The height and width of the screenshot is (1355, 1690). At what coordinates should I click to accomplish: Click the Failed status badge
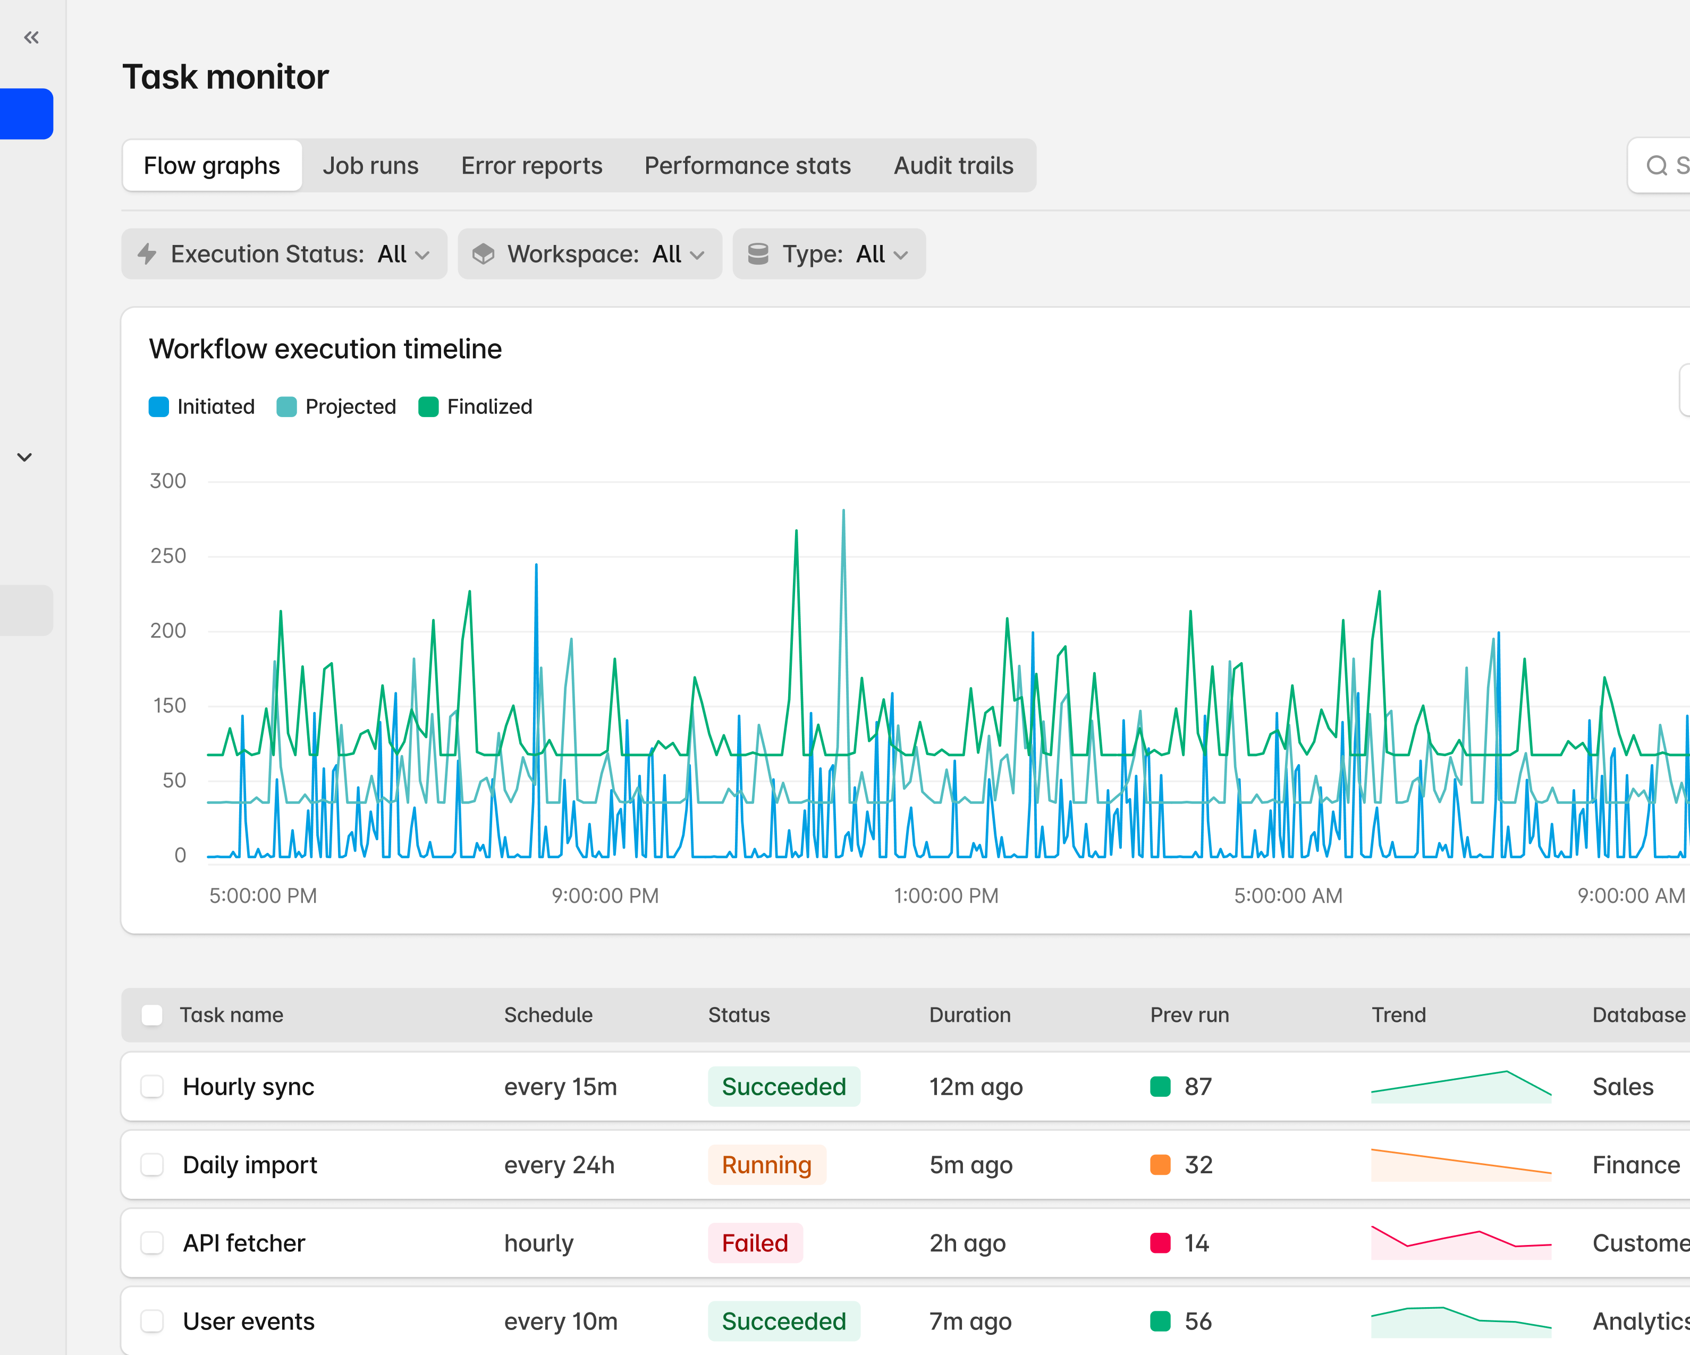[755, 1244]
